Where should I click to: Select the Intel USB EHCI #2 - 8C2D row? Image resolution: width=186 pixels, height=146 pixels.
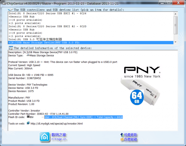[x=91, y=26]
